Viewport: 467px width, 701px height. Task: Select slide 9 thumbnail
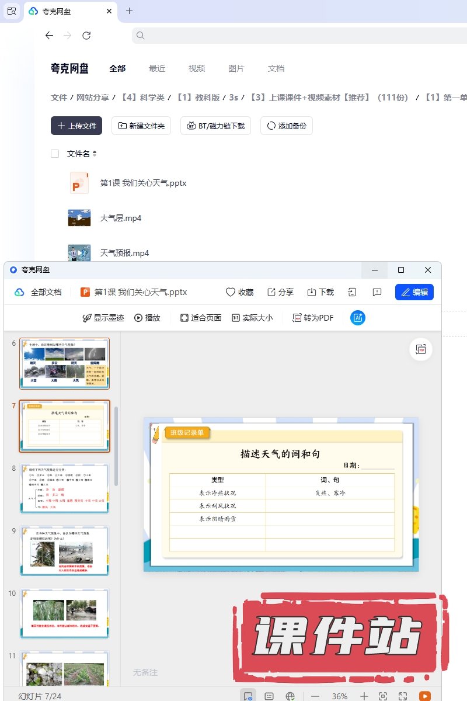pos(64,550)
